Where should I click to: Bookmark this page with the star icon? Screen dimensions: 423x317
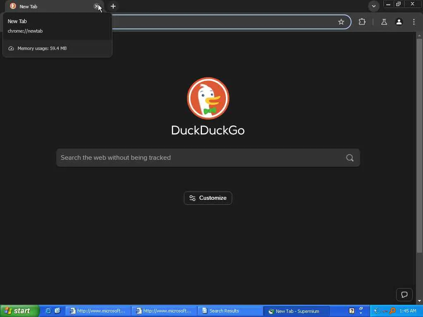click(x=341, y=22)
